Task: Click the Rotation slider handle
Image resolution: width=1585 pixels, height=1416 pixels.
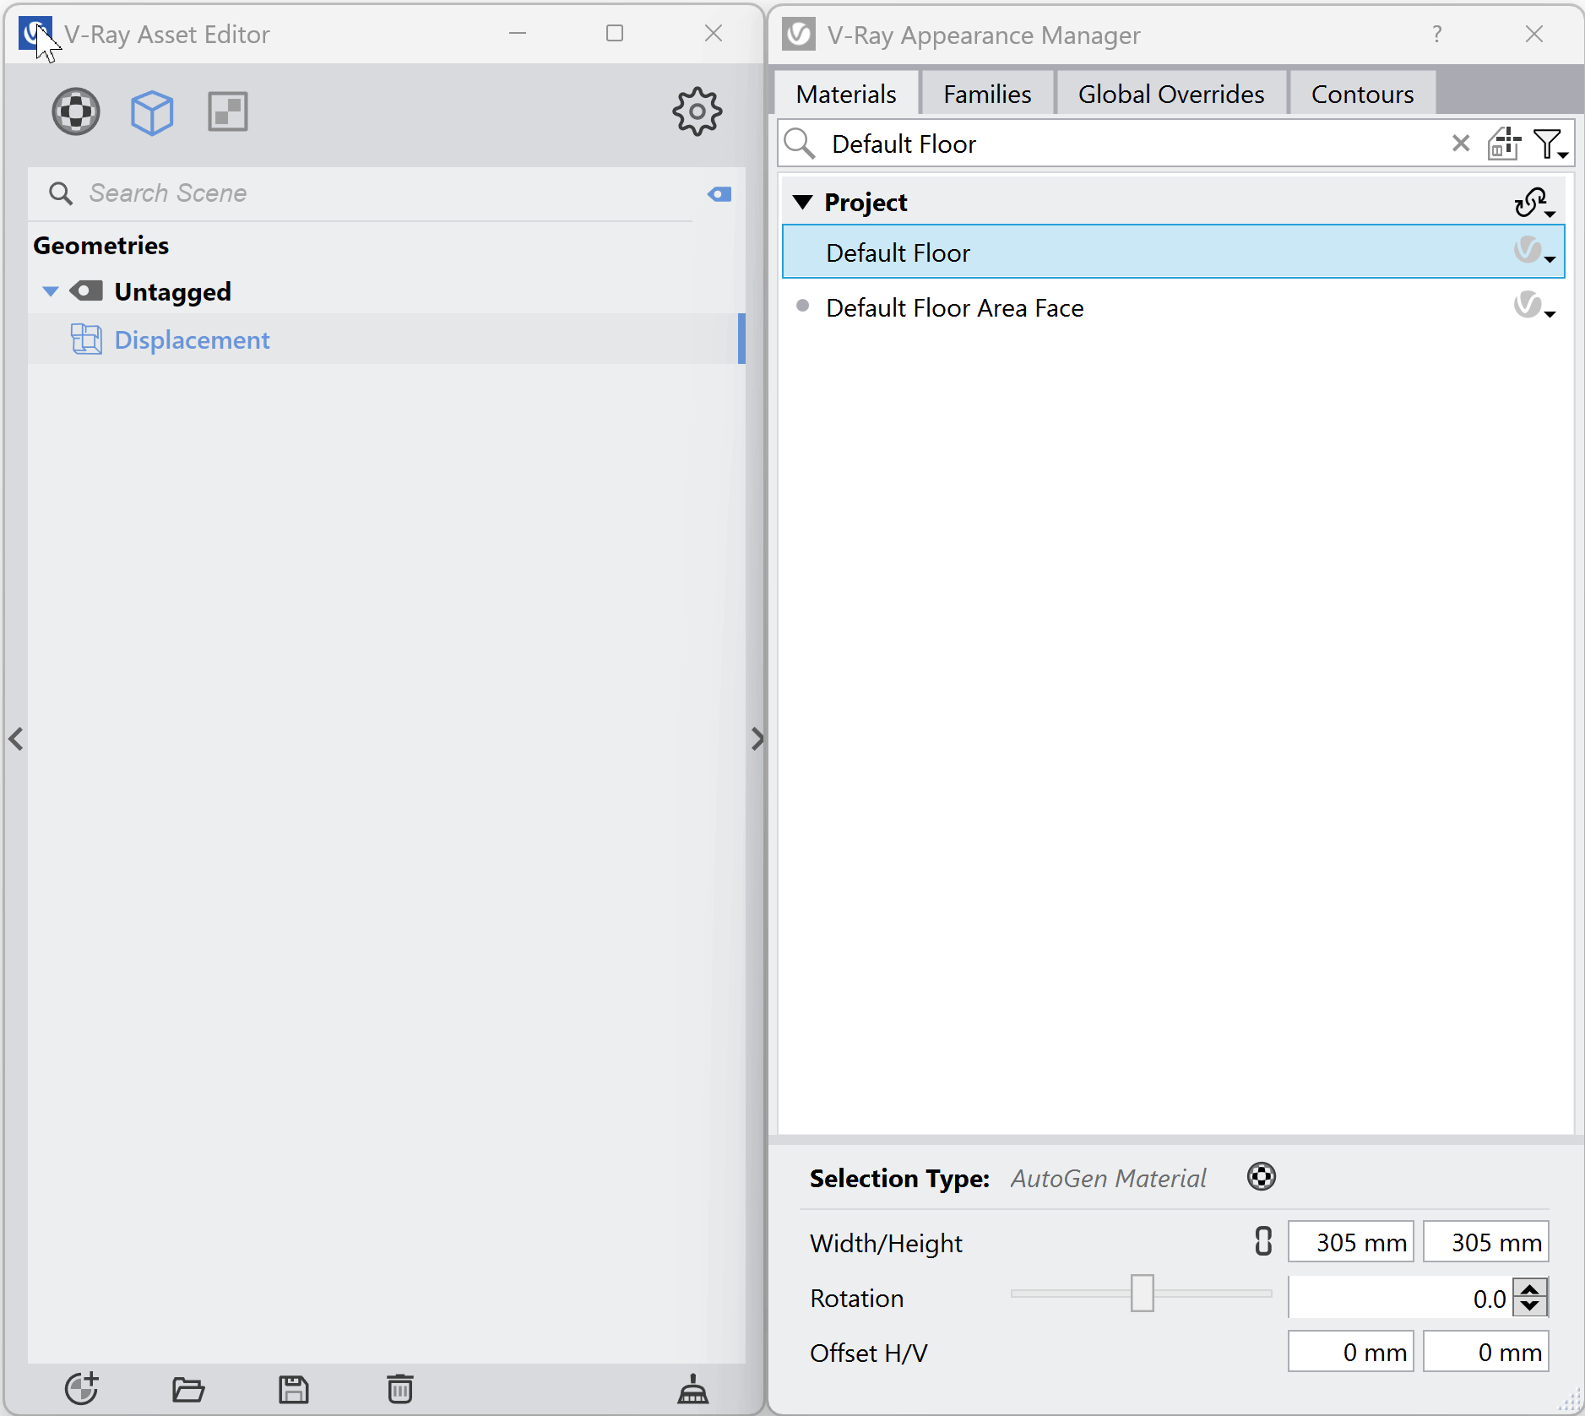Action: point(1142,1294)
